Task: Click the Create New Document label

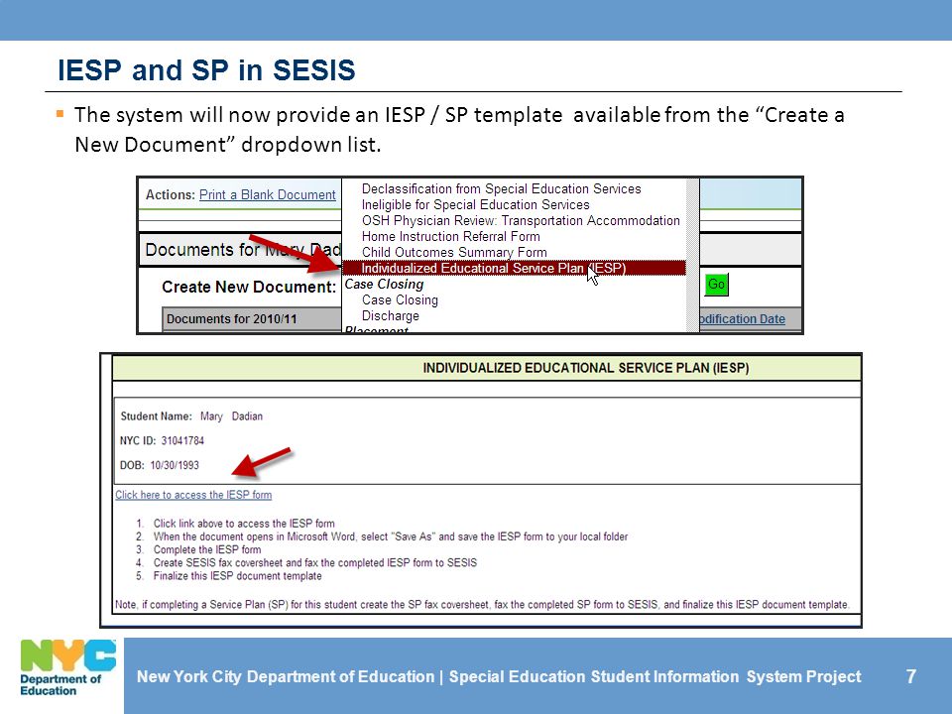Action: coord(249,288)
